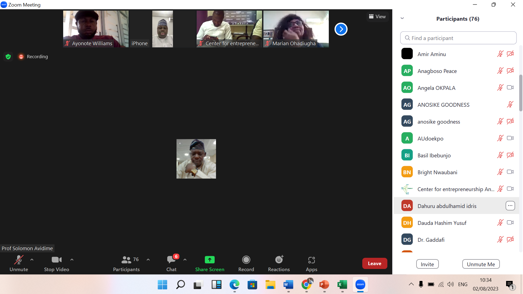The width and height of the screenshot is (523, 294).
Task: Toggle Amir Aminu's muted microphone icon
Action: pos(500,54)
